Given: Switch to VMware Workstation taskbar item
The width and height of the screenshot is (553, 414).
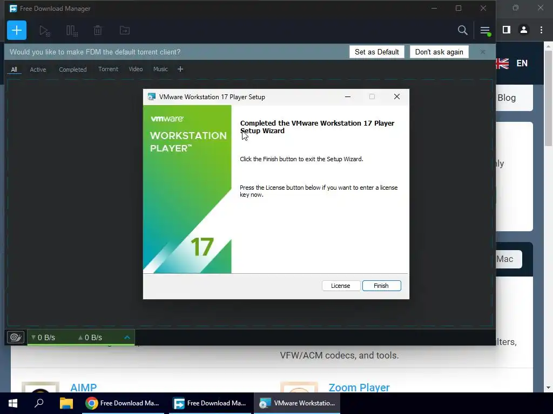Looking at the screenshot, I should coord(298,403).
